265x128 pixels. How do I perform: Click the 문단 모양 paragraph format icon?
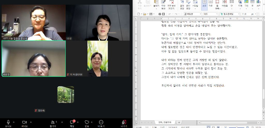tap(188, 5)
